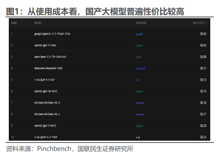Click openai provider in gpt-5-nano row
The height and width of the screenshot is (163, 224).
(x=139, y=46)
